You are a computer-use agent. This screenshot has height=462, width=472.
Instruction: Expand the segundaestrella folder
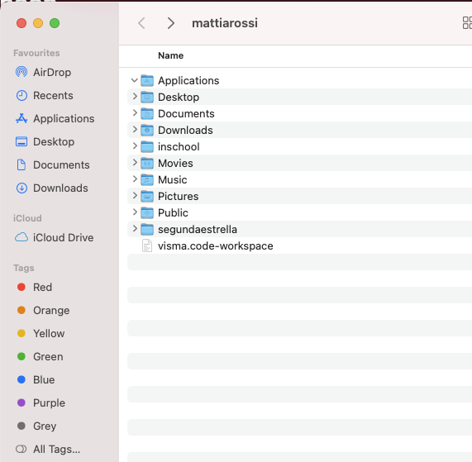(135, 229)
